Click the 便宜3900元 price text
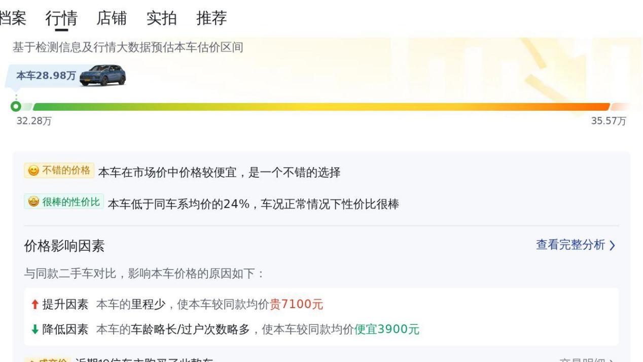The height and width of the screenshot is (362, 643). [387, 330]
